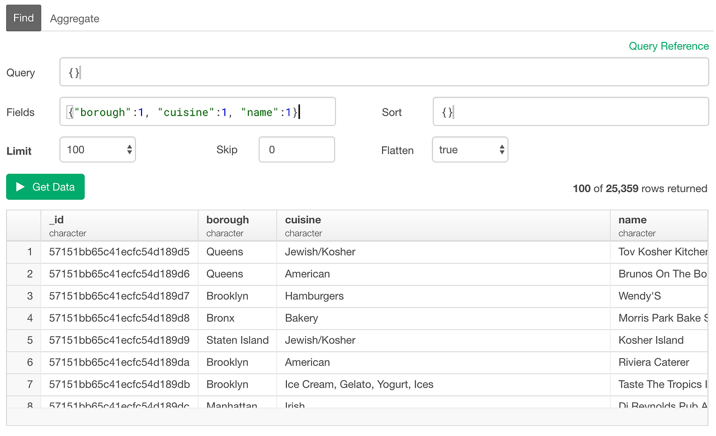Viewport: 716px width, 436px height.
Task: Click the Limit stepper arrows
Action: point(128,149)
